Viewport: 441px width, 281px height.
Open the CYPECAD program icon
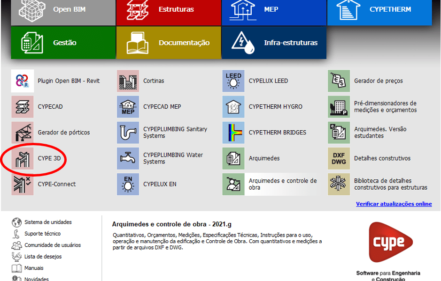(x=23, y=107)
